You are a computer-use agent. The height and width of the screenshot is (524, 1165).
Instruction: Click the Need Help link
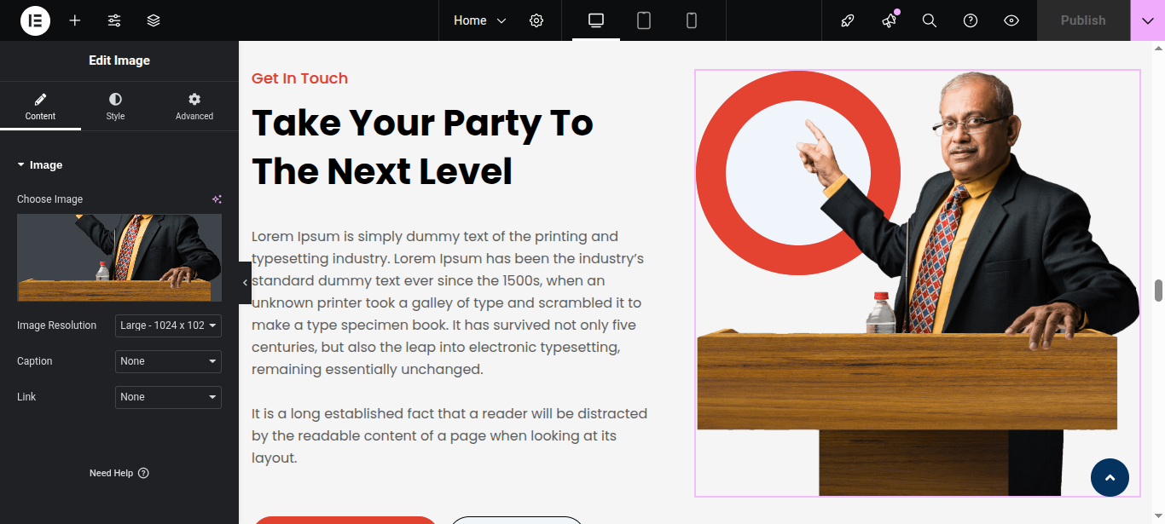pos(119,473)
